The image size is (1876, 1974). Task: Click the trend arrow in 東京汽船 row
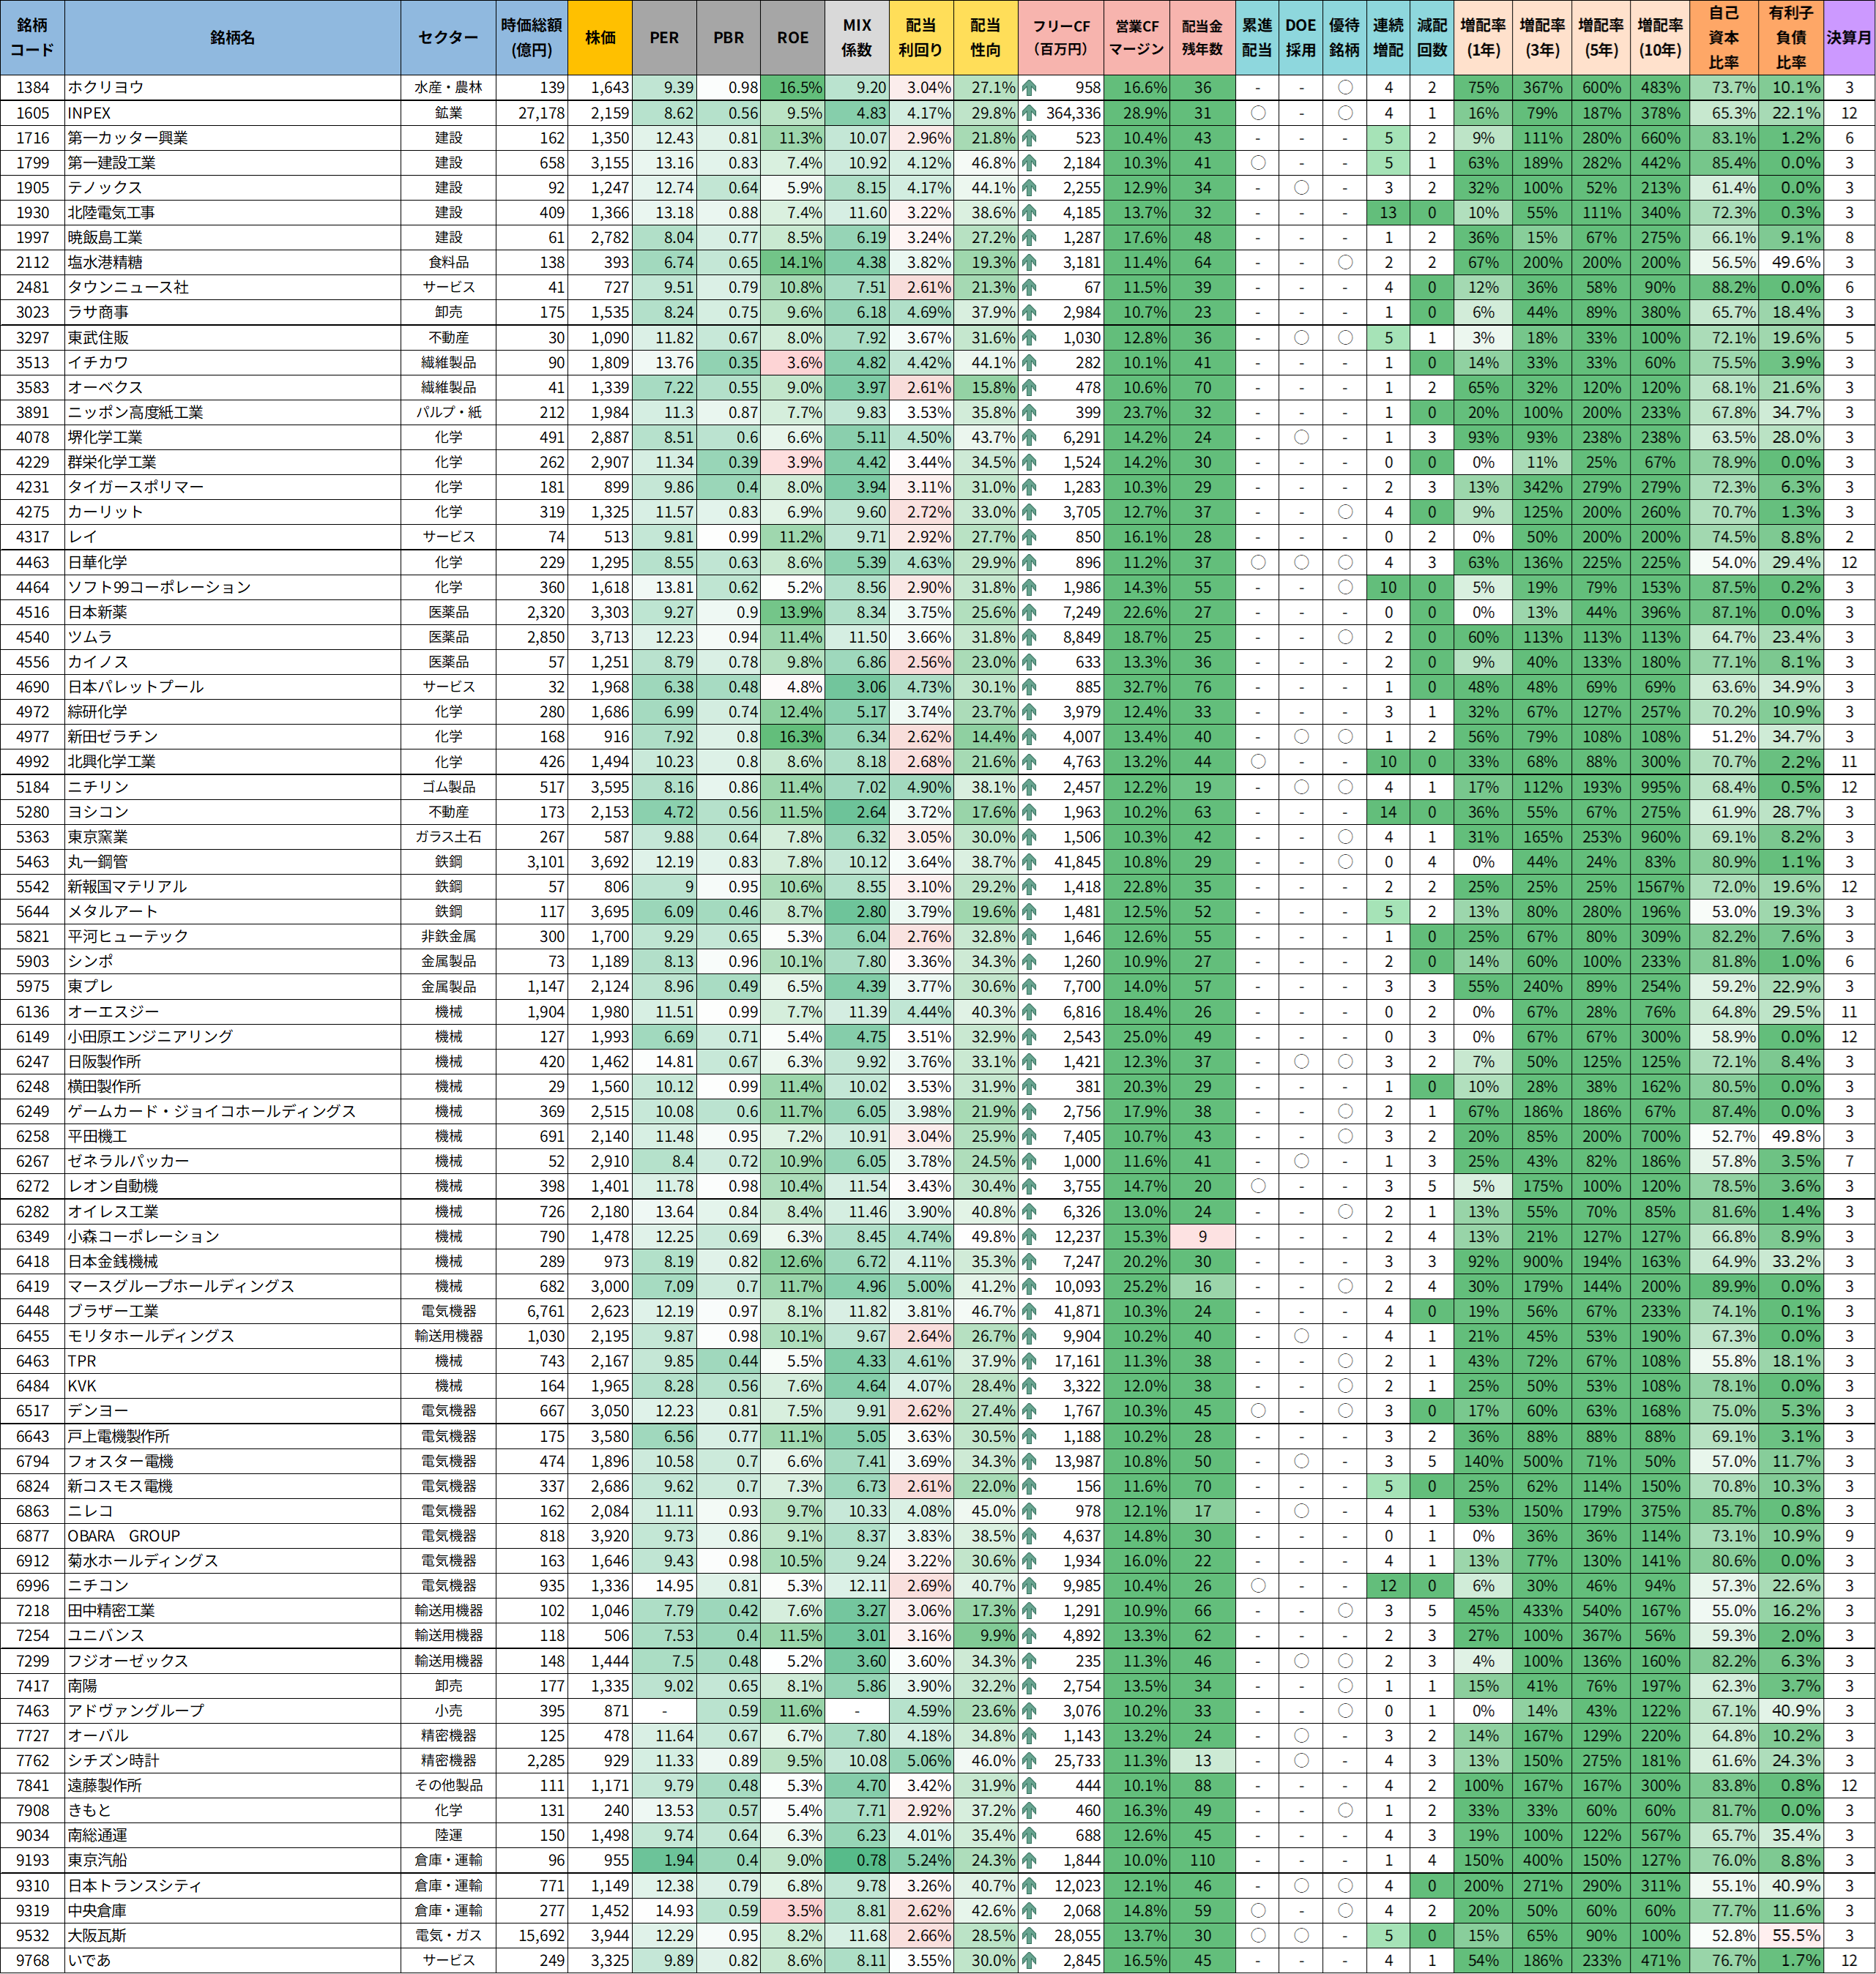[1029, 1860]
